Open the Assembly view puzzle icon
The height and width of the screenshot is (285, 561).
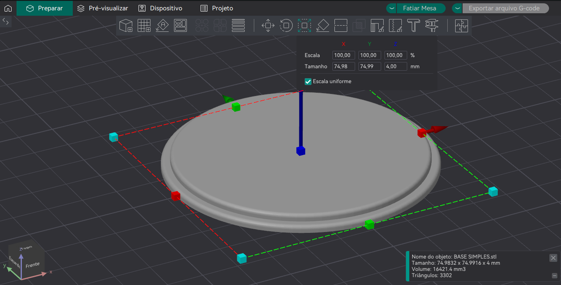coord(461,26)
